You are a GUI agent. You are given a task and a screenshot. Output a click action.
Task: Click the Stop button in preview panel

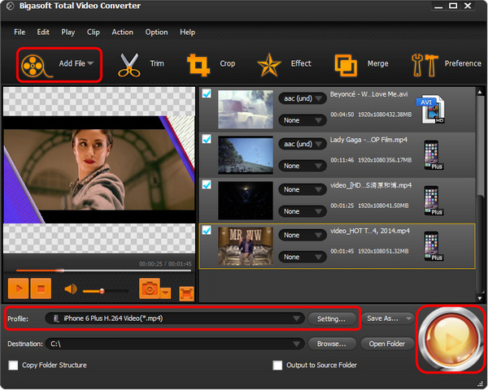pos(41,288)
